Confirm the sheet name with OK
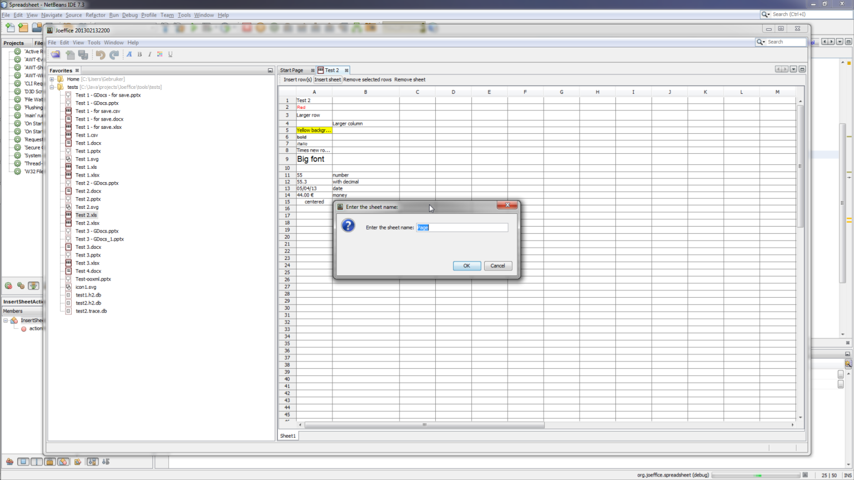 coord(466,266)
